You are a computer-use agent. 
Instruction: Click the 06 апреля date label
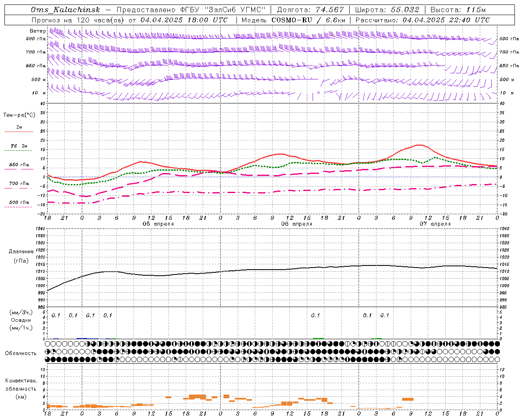297,224
